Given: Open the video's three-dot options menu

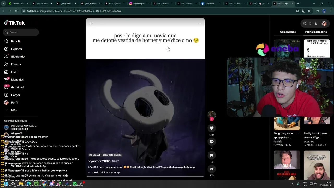Looking at the screenshot, I should (199, 23).
